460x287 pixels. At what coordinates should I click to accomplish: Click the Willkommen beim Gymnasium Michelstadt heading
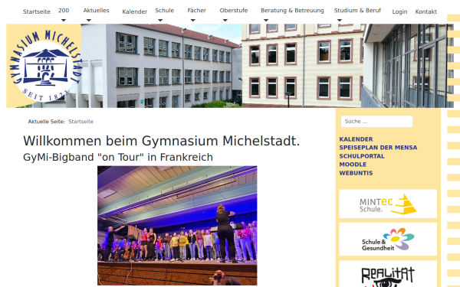point(161,141)
